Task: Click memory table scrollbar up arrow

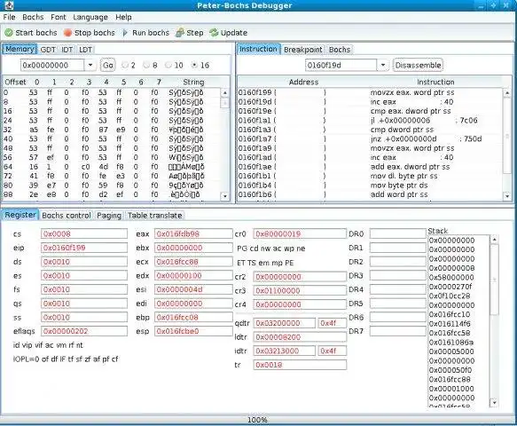Action: click(x=225, y=93)
